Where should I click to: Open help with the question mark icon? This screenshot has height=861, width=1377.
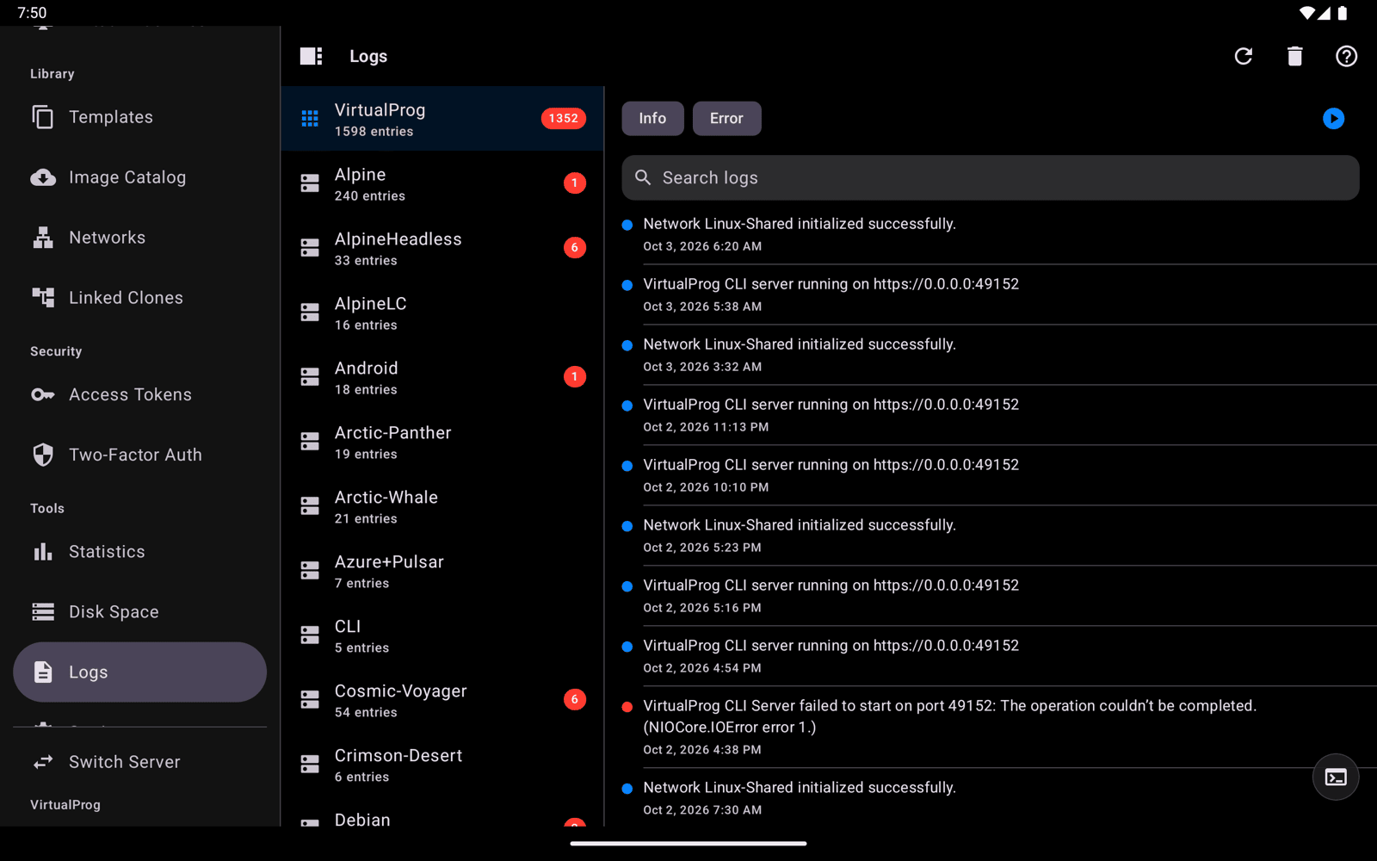(x=1346, y=56)
